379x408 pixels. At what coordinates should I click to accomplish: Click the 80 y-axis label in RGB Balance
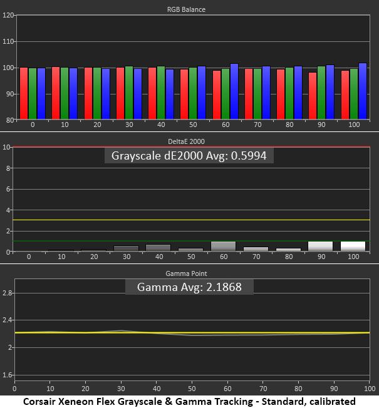coord(10,120)
